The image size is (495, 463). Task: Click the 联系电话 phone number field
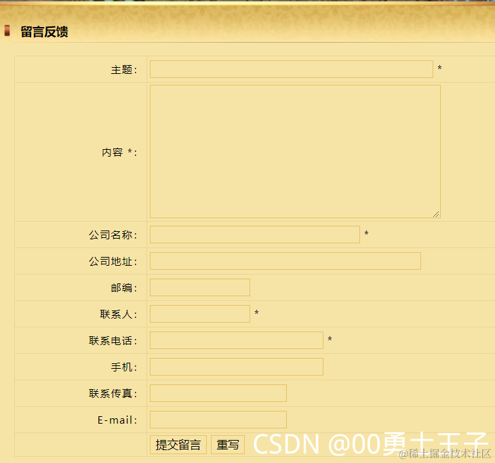[x=236, y=340]
